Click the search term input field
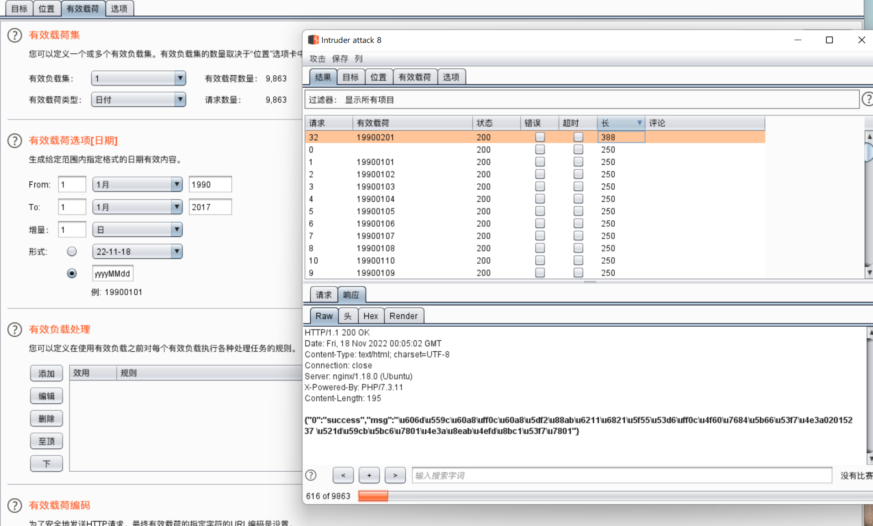873x526 pixels. 622,475
